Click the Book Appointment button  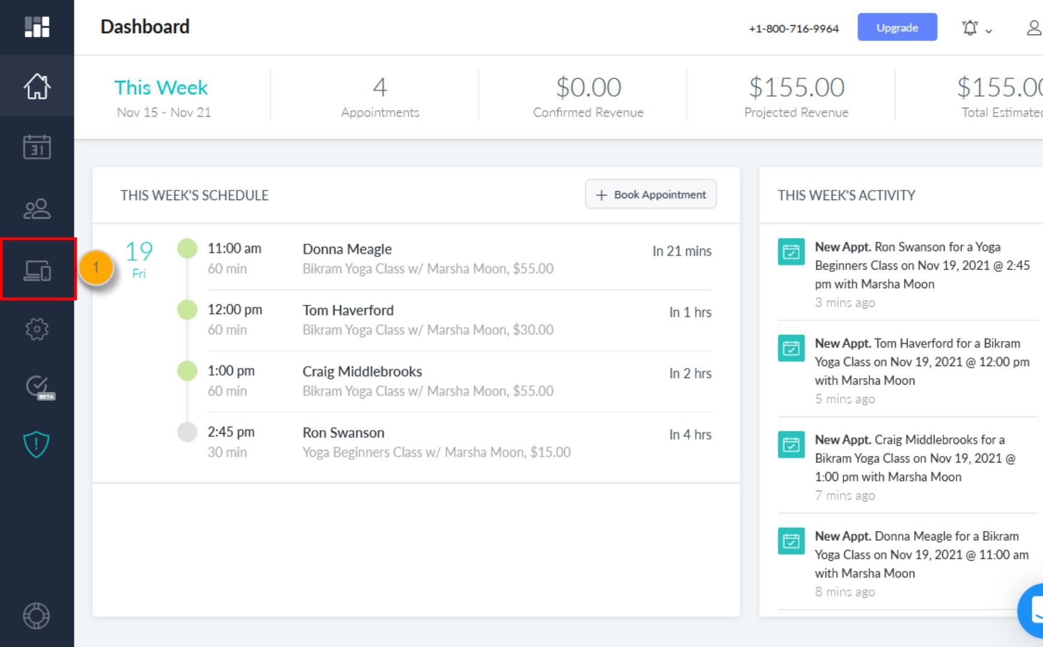[x=650, y=195]
